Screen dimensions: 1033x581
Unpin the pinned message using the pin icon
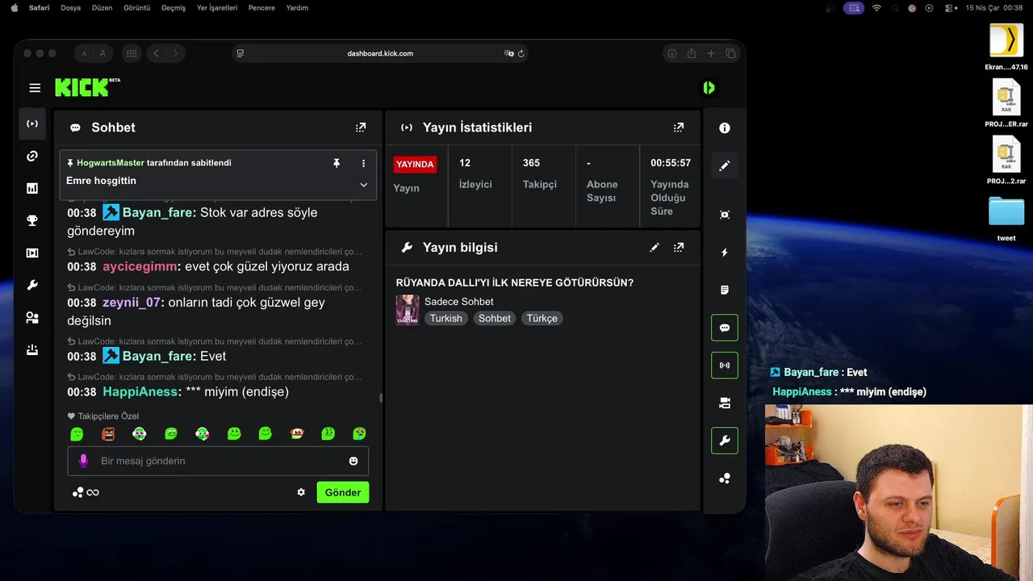click(x=337, y=163)
